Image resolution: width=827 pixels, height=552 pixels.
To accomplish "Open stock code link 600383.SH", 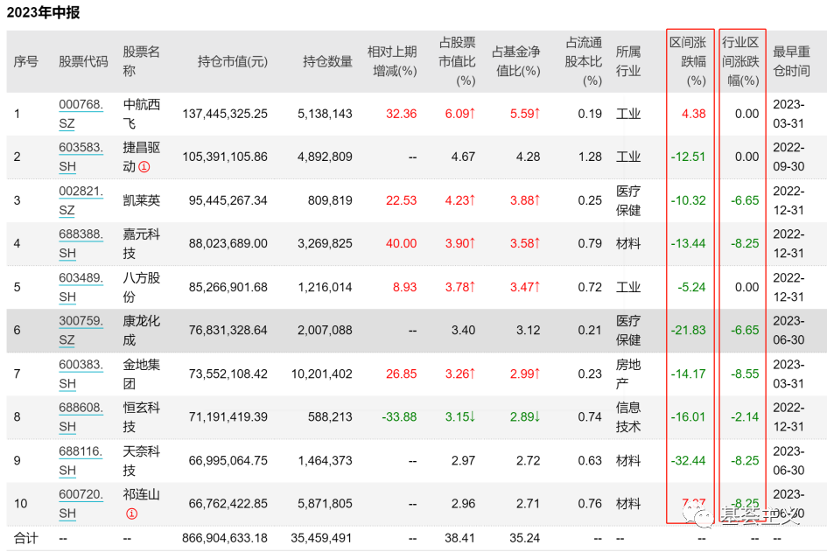I will [81, 374].
